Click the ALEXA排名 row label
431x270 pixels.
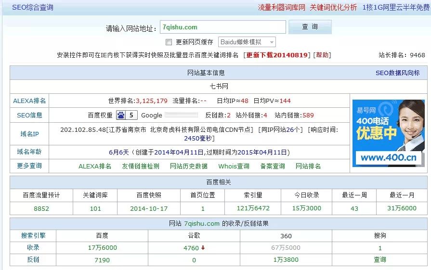29,101
